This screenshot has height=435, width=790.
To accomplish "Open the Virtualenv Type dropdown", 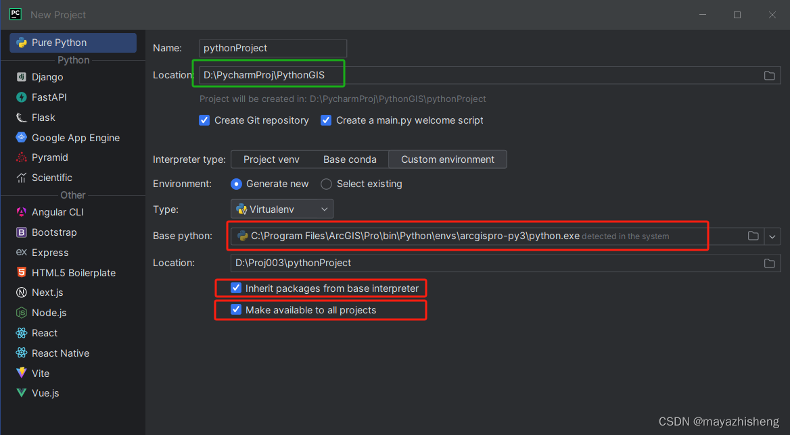I will [x=282, y=209].
